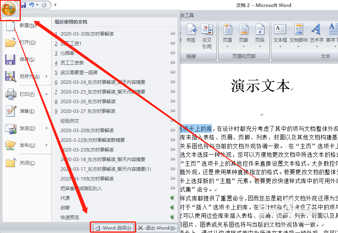Expand the 发布 submenu arrow
Screen dimensions: 338x233
click(x=47, y=145)
